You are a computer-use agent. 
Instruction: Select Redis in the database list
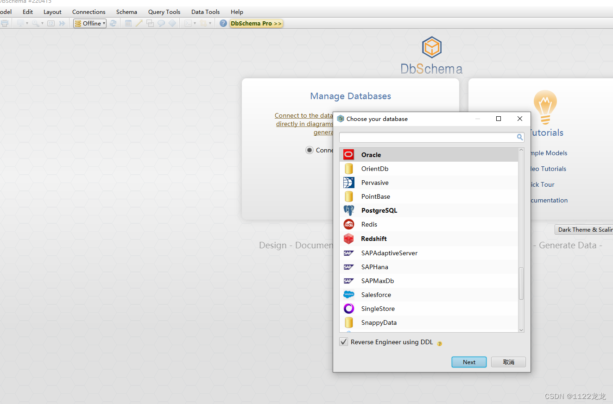[429, 224]
